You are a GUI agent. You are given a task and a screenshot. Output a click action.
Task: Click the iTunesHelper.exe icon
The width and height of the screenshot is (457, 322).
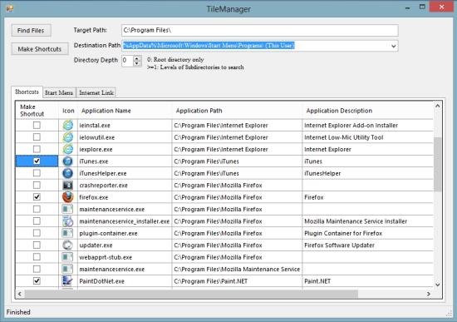tap(68, 173)
